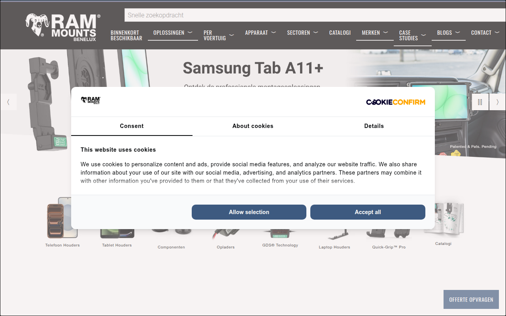
Task: Expand the Blogs menu
Action: [448, 33]
